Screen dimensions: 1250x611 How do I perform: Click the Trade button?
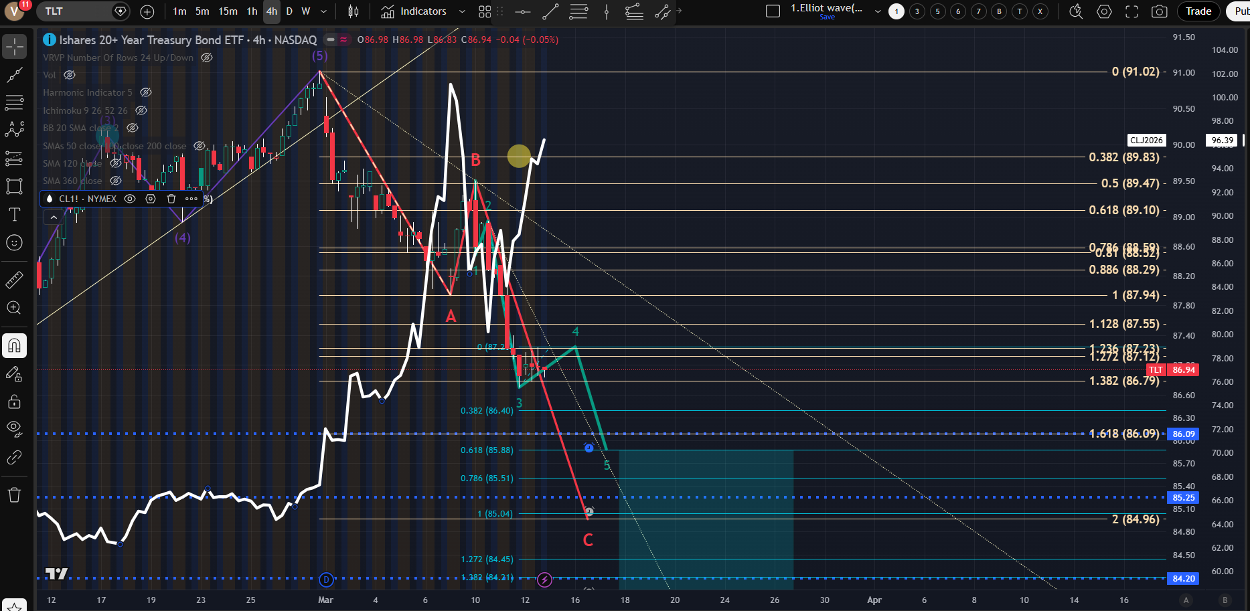coord(1198,11)
